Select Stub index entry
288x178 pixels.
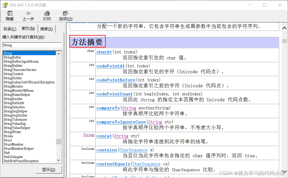point(6,153)
